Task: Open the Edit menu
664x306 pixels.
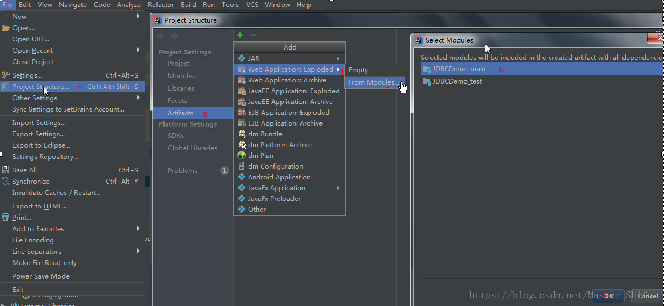Action: (25, 5)
